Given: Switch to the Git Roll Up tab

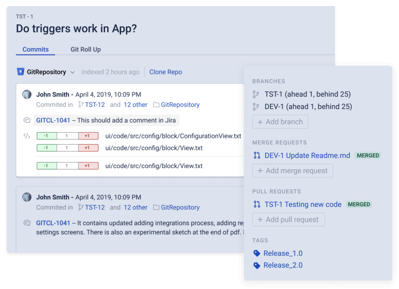Looking at the screenshot, I should pos(86,49).
